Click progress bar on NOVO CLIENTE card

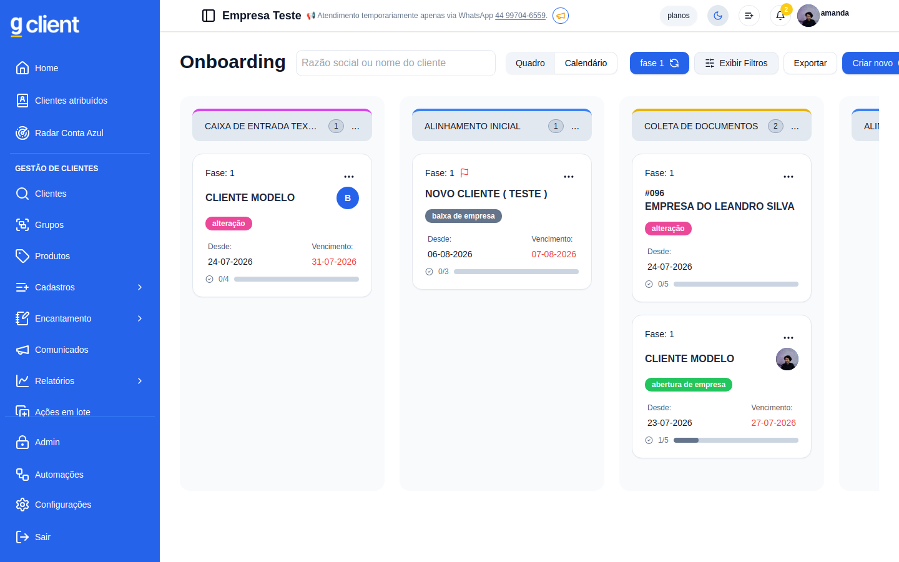tap(516, 272)
